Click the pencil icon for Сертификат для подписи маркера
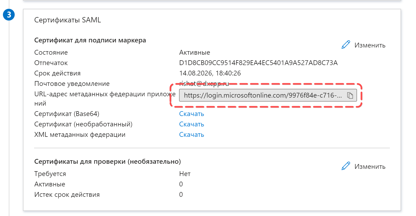This screenshot has height=216, width=416. (x=346, y=45)
